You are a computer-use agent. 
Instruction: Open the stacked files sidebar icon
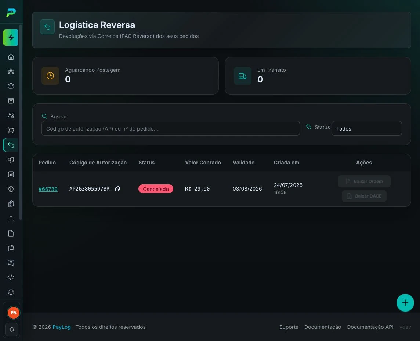[x=11, y=248]
